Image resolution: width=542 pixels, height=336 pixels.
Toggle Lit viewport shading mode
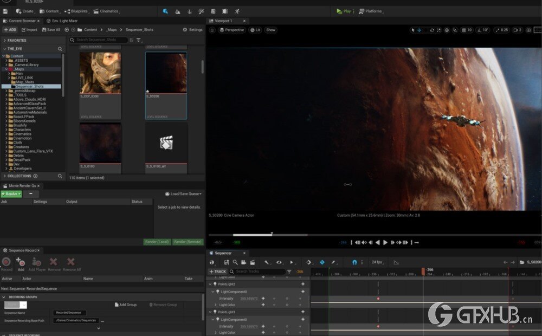pos(255,30)
